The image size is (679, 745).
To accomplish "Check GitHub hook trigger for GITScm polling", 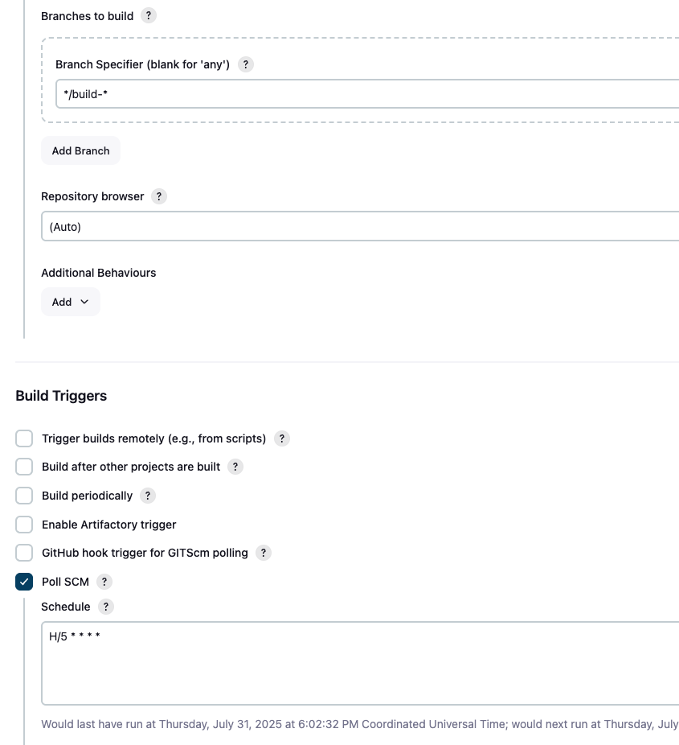I will [24, 553].
